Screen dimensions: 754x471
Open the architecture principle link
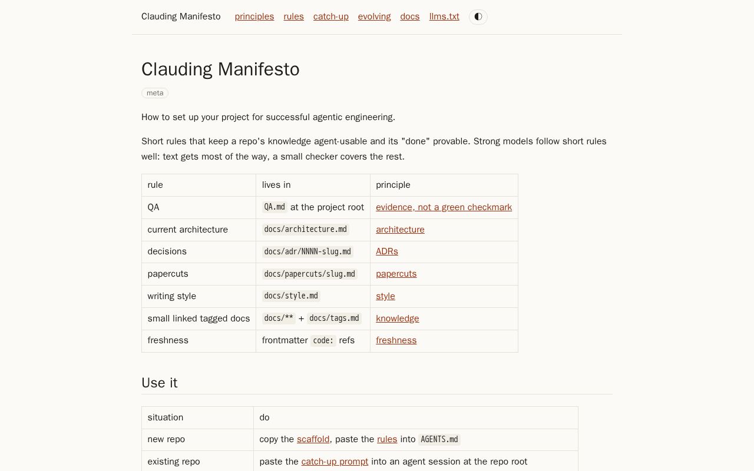[401, 230]
